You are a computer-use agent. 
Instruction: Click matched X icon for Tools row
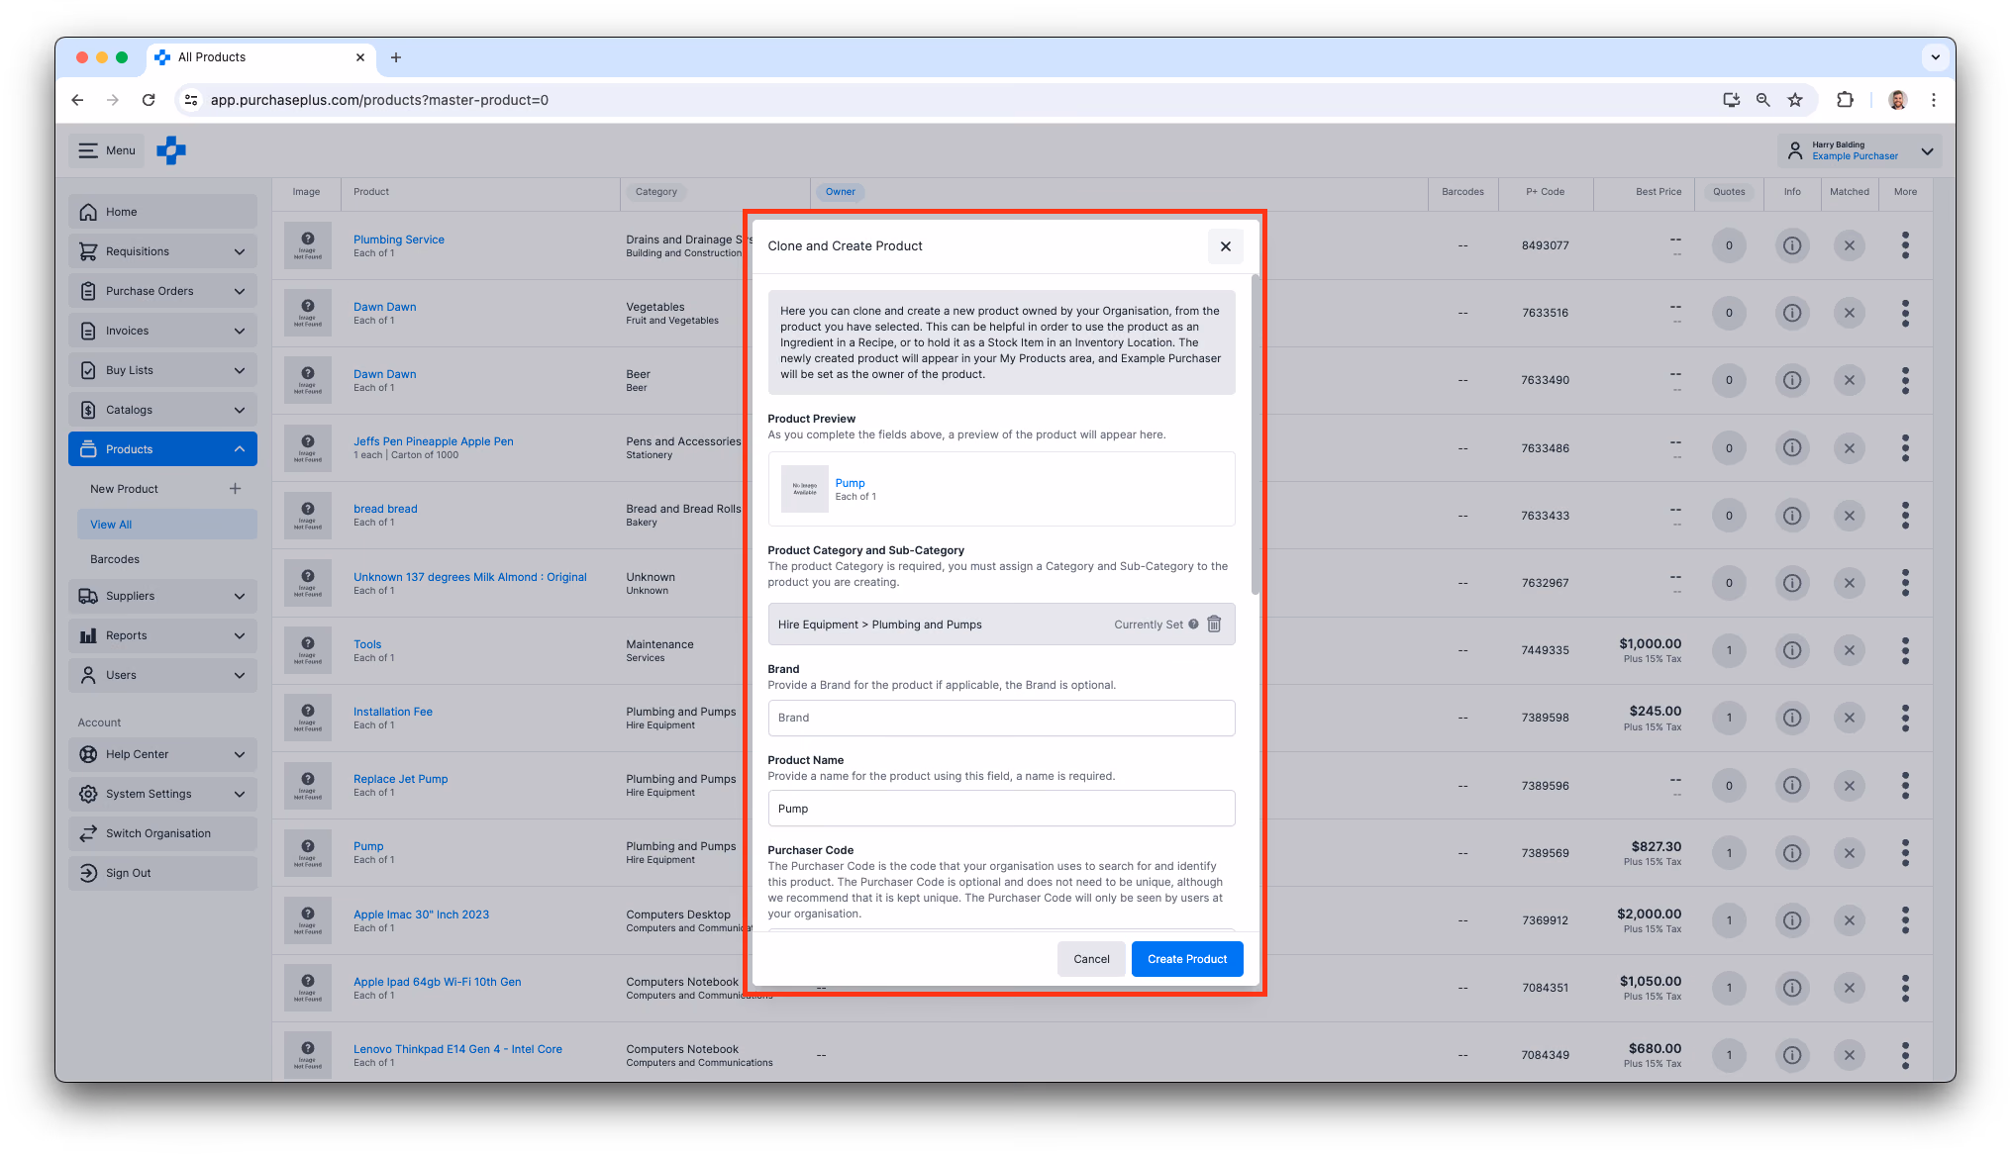point(1848,650)
